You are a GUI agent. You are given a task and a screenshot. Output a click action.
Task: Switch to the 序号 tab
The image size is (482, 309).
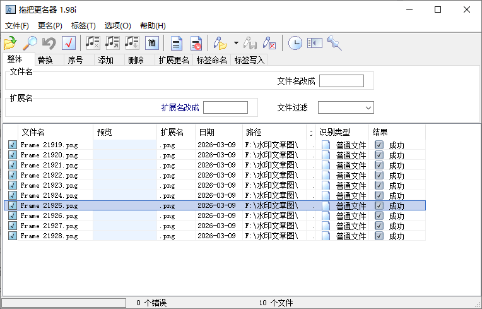(x=79, y=60)
